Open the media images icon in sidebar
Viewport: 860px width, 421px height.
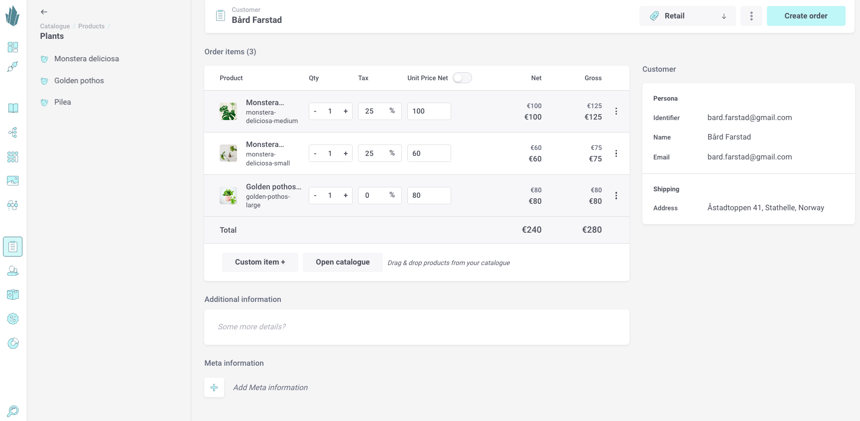coord(13,181)
